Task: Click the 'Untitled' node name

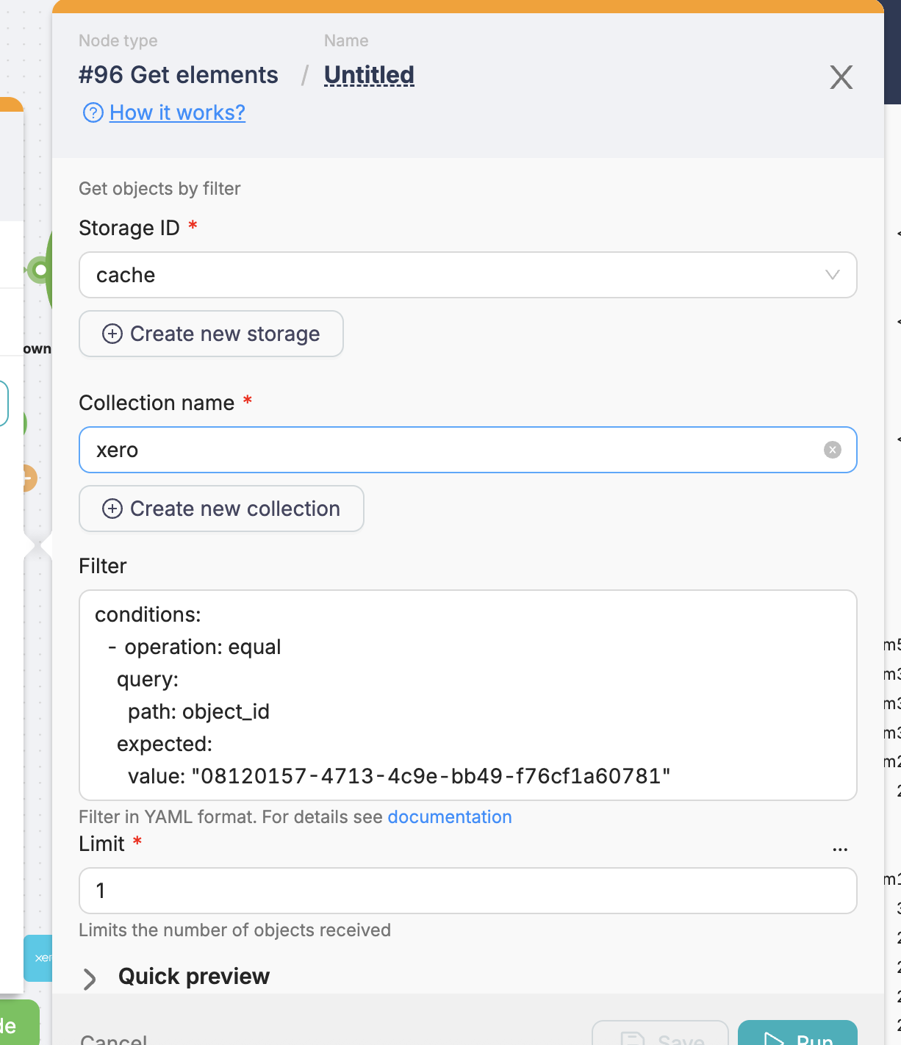Action: pos(369,75)
